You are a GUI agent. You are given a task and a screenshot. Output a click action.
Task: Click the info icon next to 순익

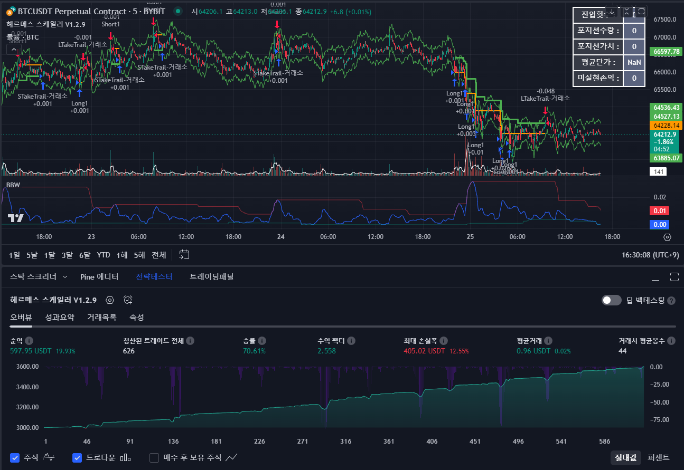pos(29,341)
